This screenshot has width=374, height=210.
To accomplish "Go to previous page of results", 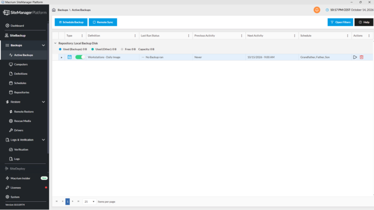I will pos(62,201).
